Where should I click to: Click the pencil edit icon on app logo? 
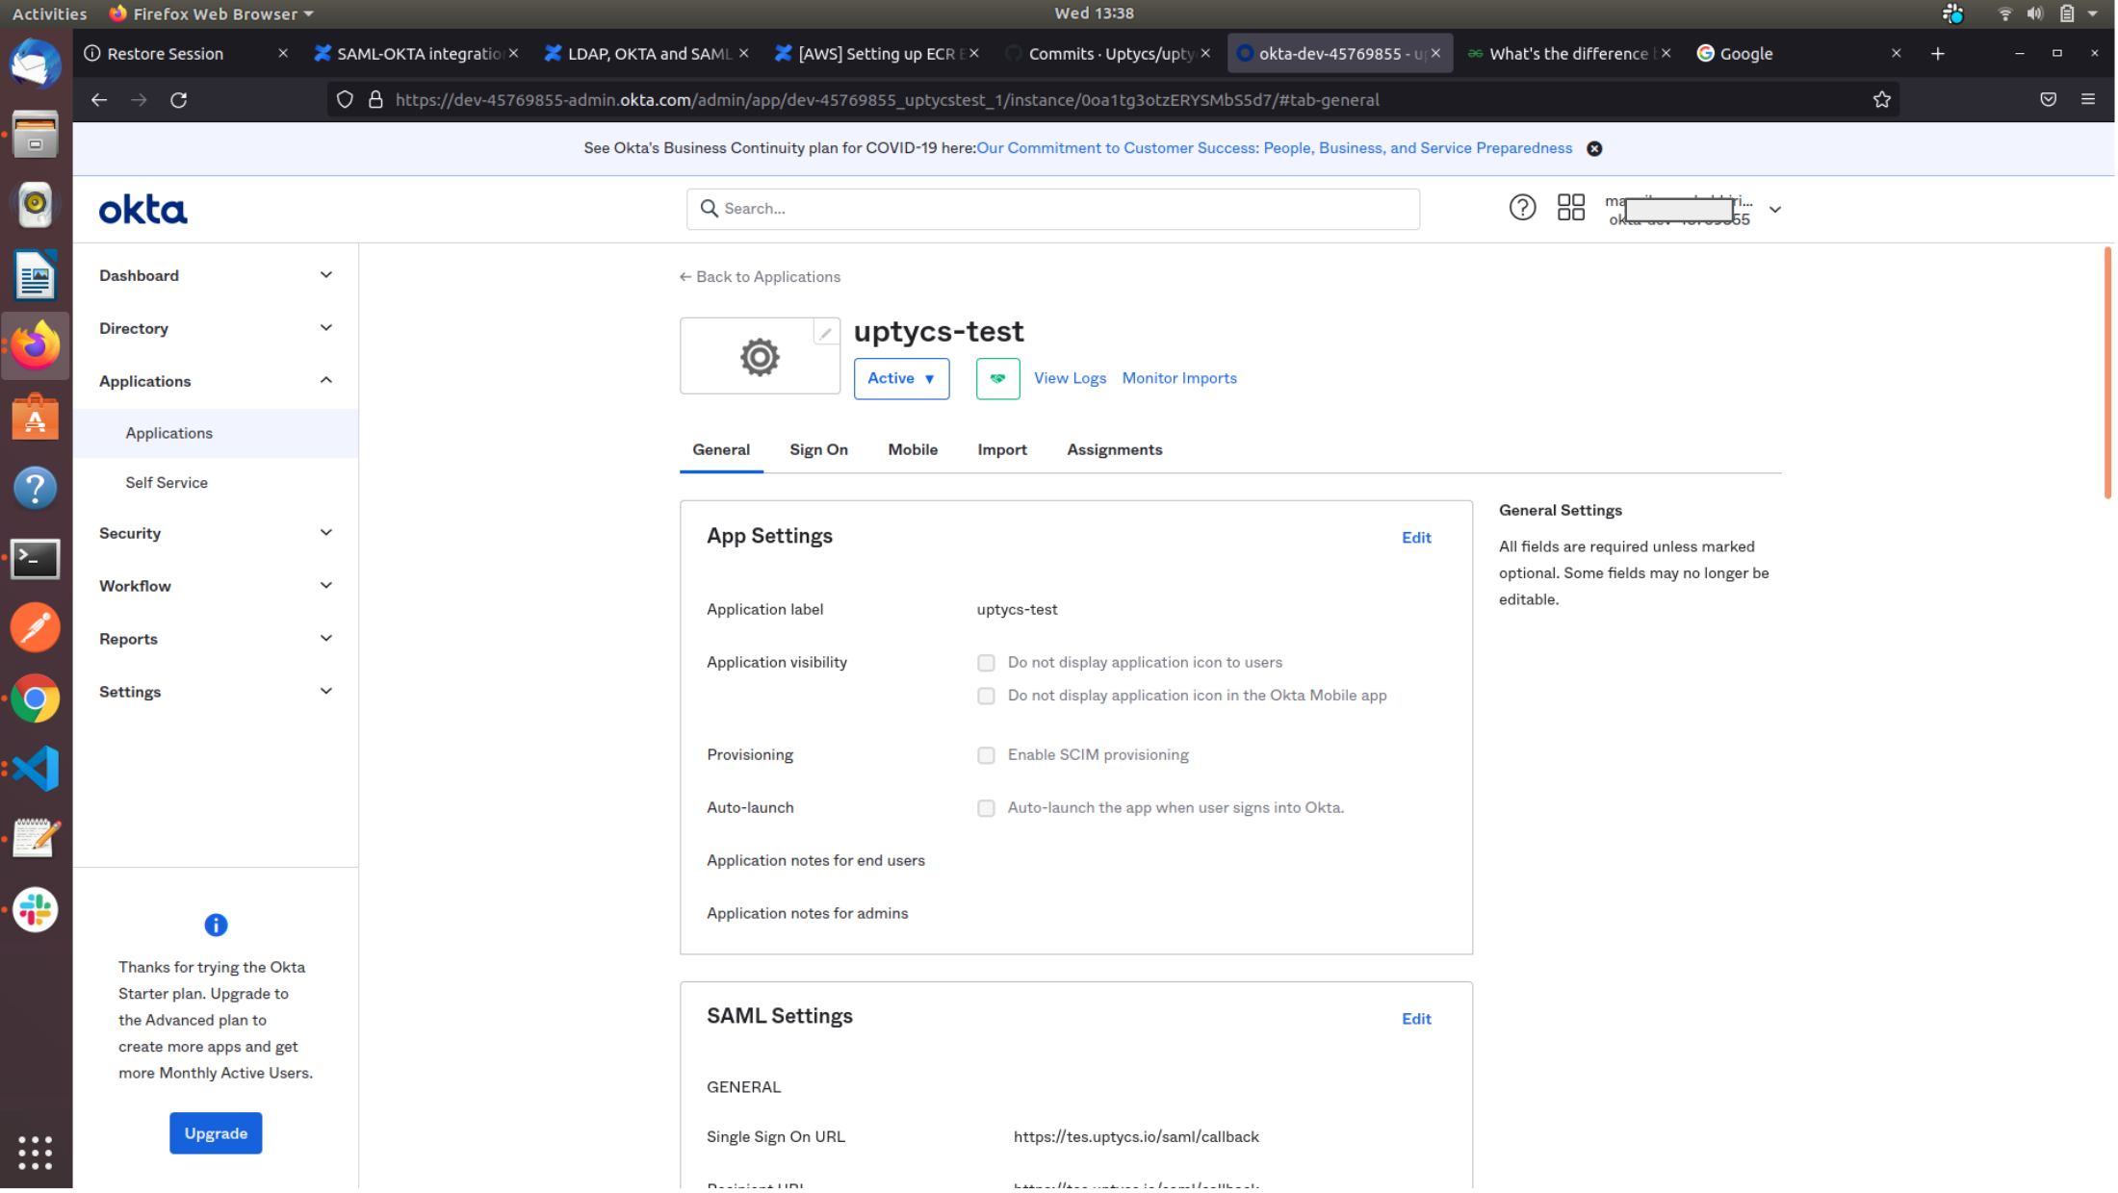pos(825,333)
